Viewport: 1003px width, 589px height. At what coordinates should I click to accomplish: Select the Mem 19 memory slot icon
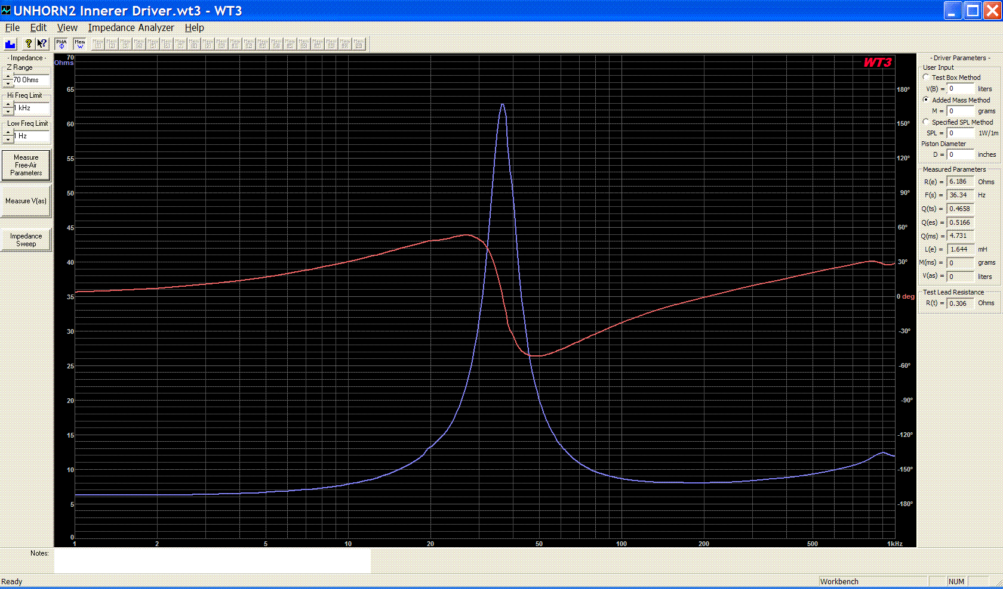(345, 44)
